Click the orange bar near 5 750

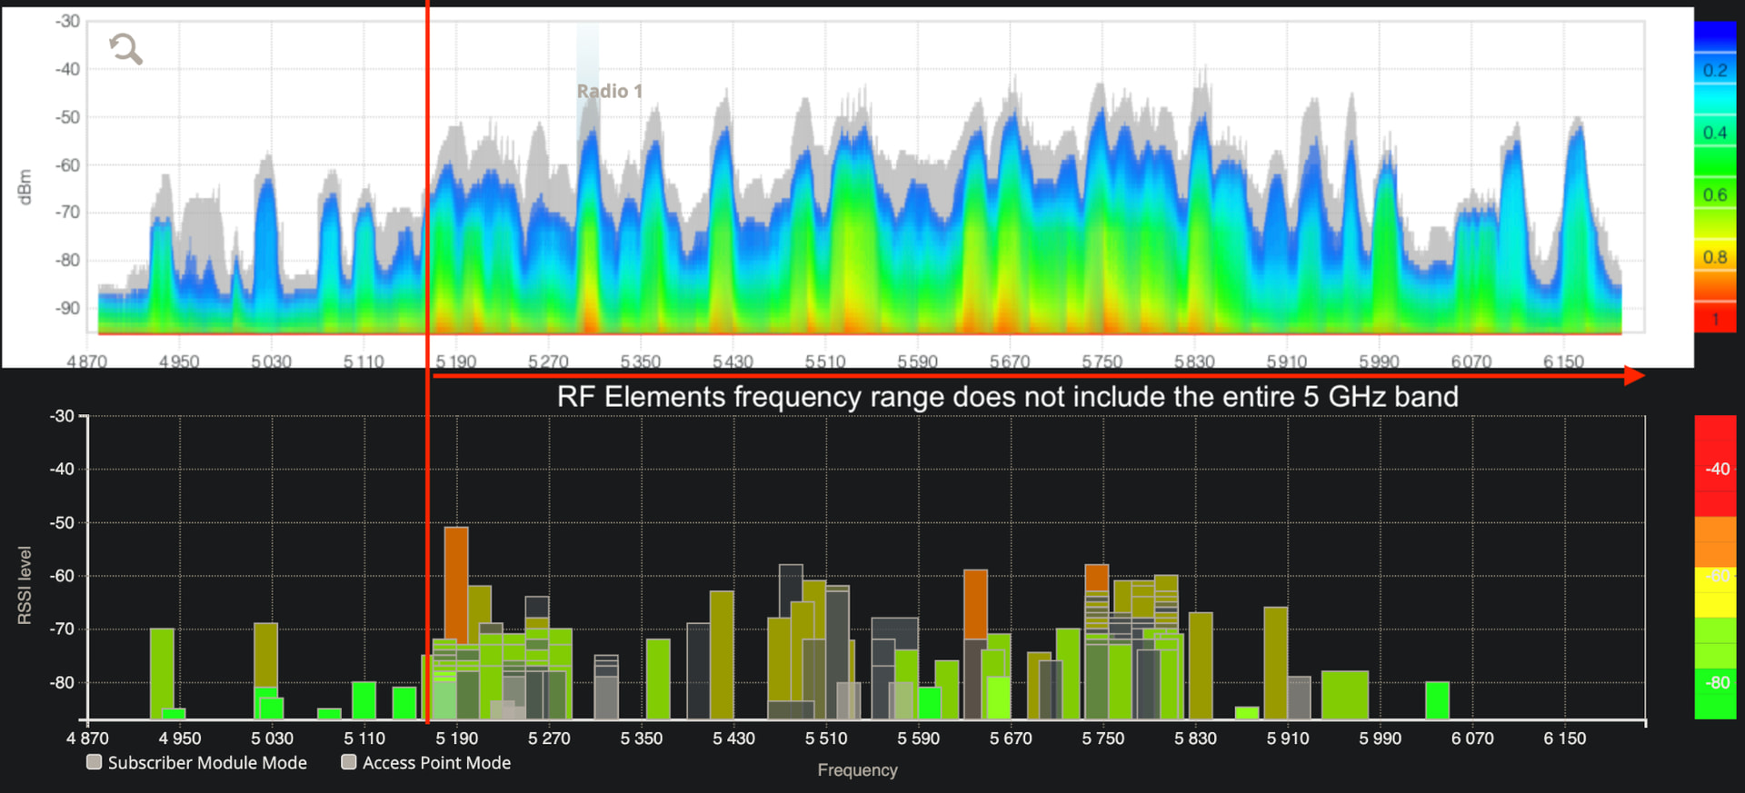[x=1097, y=577]
